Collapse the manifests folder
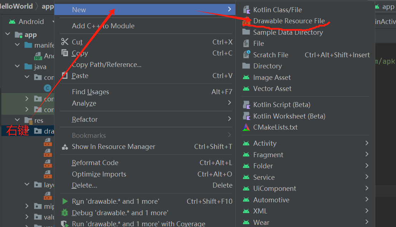 (x=17, y=45)
